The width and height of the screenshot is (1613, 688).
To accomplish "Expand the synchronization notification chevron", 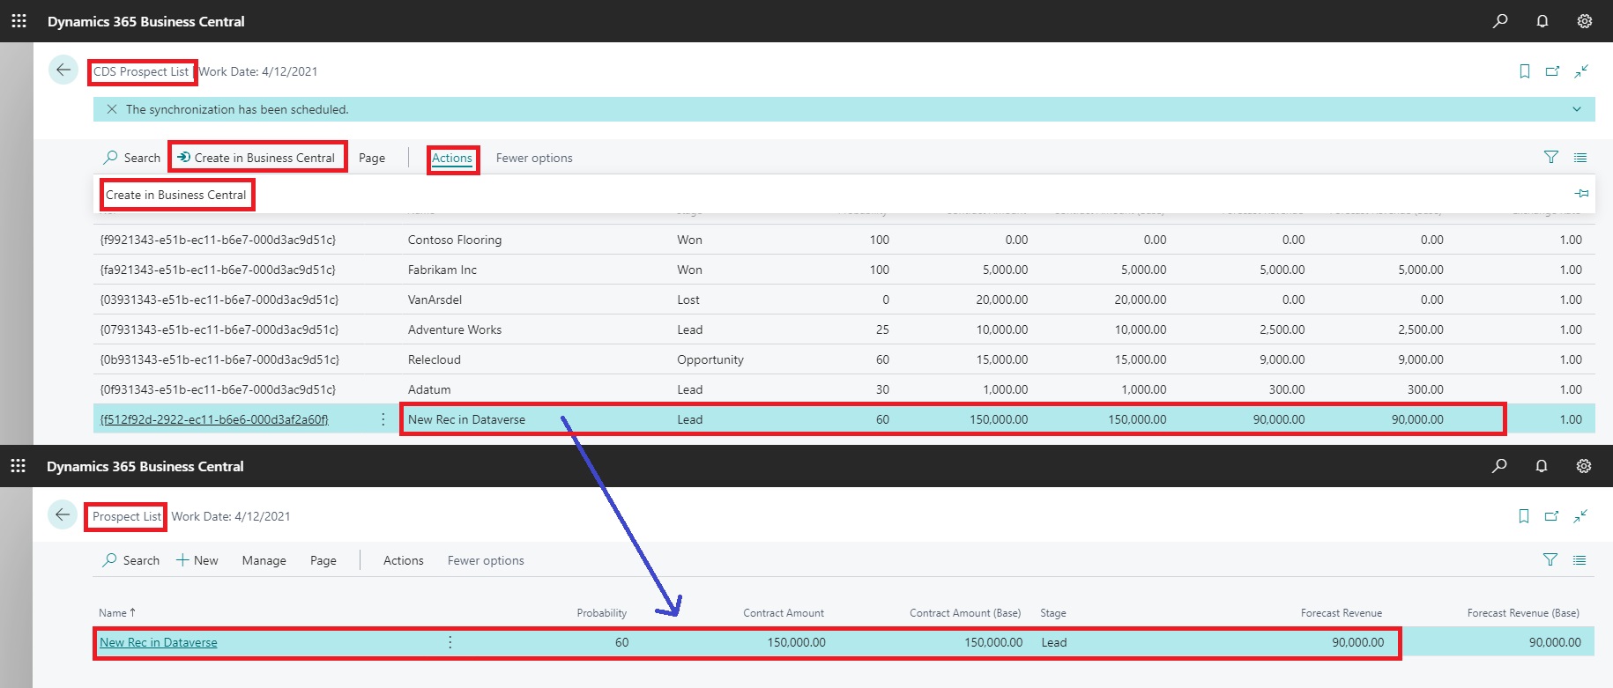I will point(1576,109).
